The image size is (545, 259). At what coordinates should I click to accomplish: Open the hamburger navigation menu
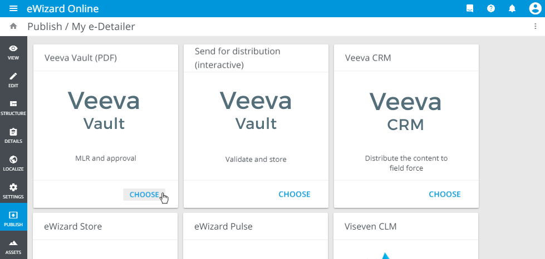click(13, 8)
